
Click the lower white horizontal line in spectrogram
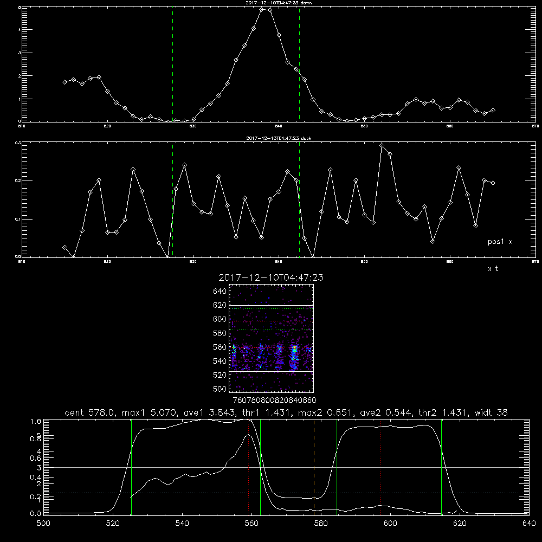(272, 371)
